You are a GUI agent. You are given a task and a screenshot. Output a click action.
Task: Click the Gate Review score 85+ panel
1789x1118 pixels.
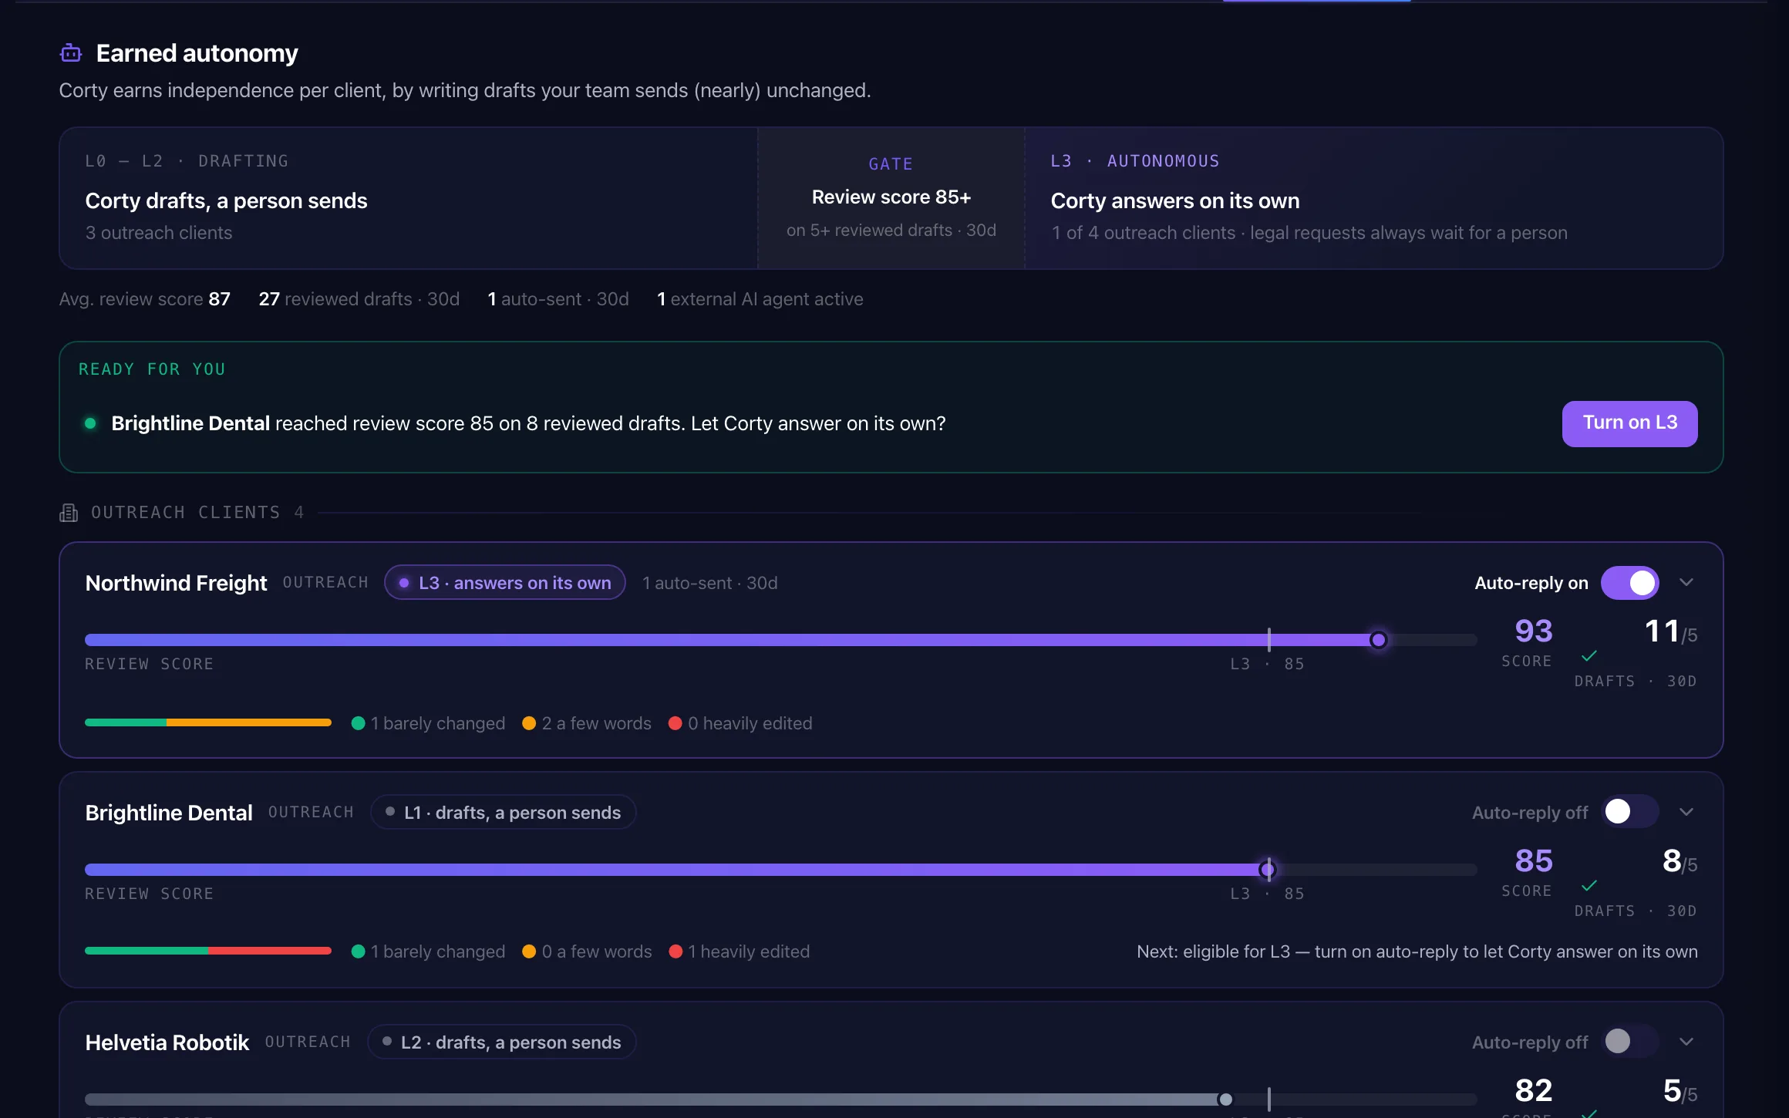tap(891, 198)
